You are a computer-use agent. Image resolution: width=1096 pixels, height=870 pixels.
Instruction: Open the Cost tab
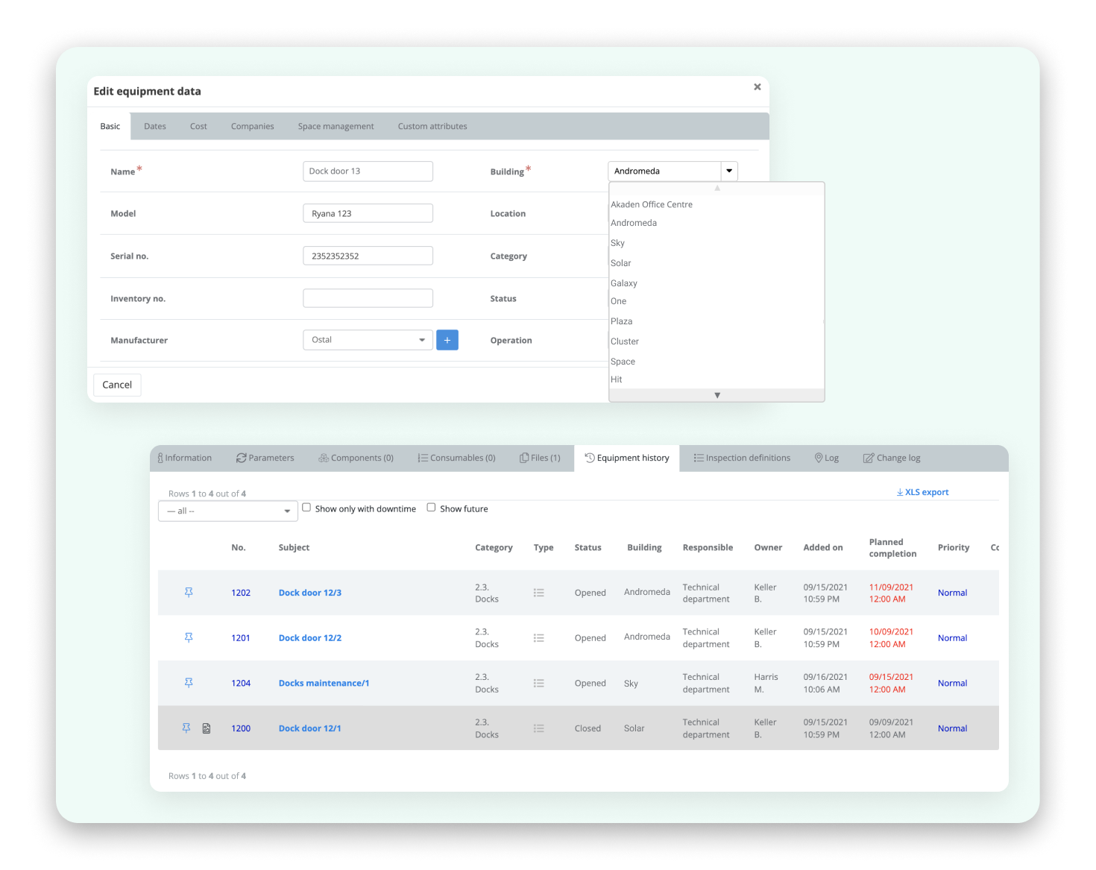tap(198, 127)
